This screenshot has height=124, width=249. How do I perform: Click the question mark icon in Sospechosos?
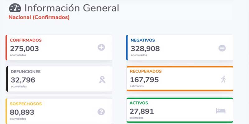pyautogui.click(x=101, y=112)
